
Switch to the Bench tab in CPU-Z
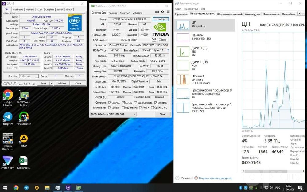[x=60, y=10]
